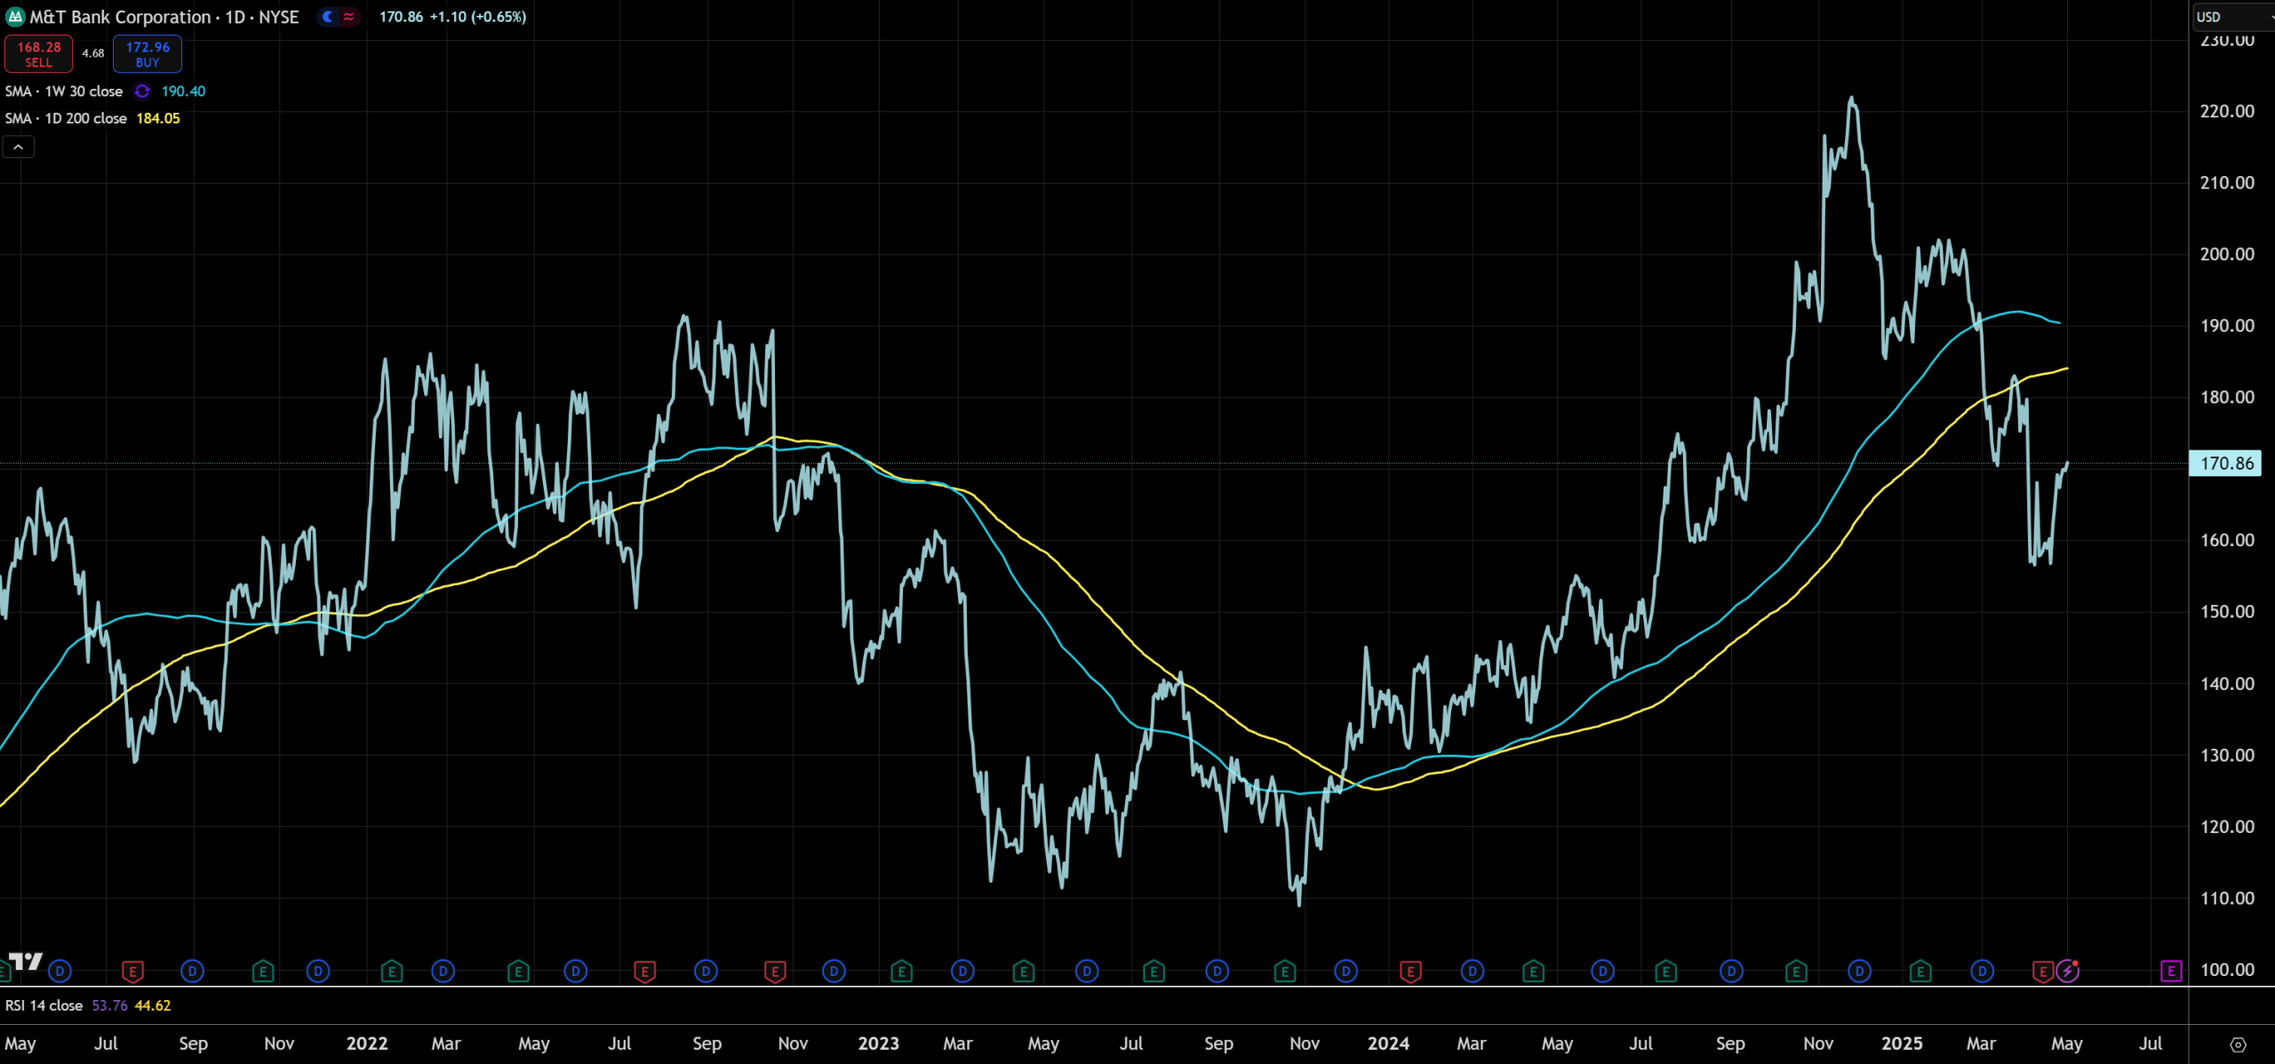Open the upcoming purple earnings marker near Jul 2025

(2171, 972)
